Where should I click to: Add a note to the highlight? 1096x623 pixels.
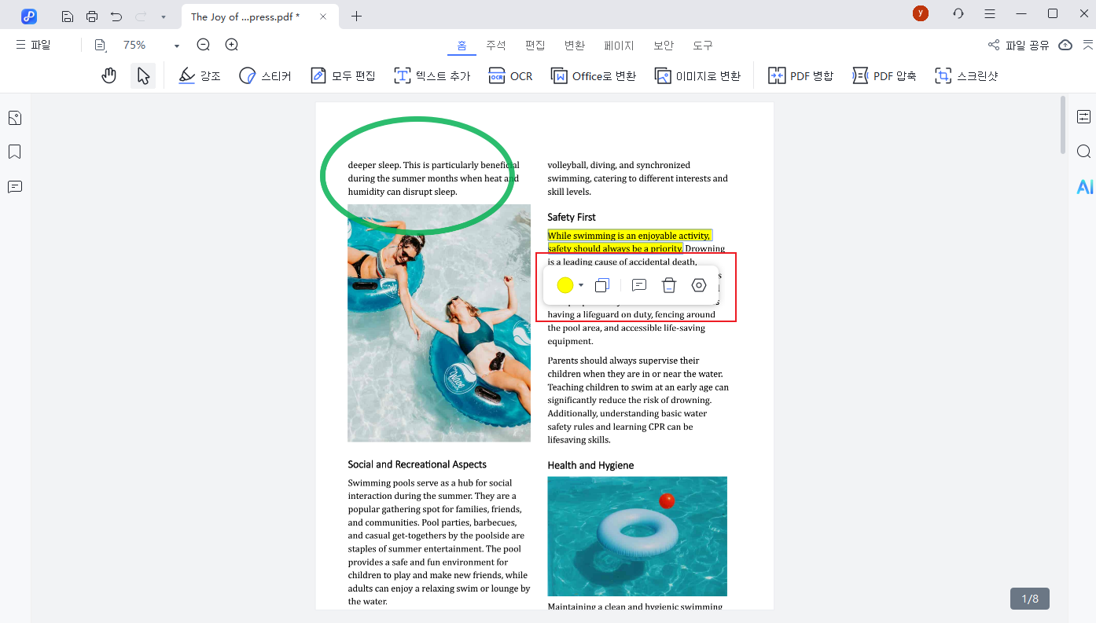(639, 286)
